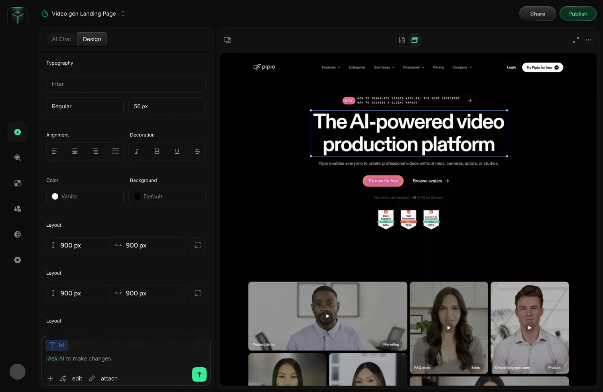Toggle underline text decoration
603x392 pixels.
pos(177,151)
